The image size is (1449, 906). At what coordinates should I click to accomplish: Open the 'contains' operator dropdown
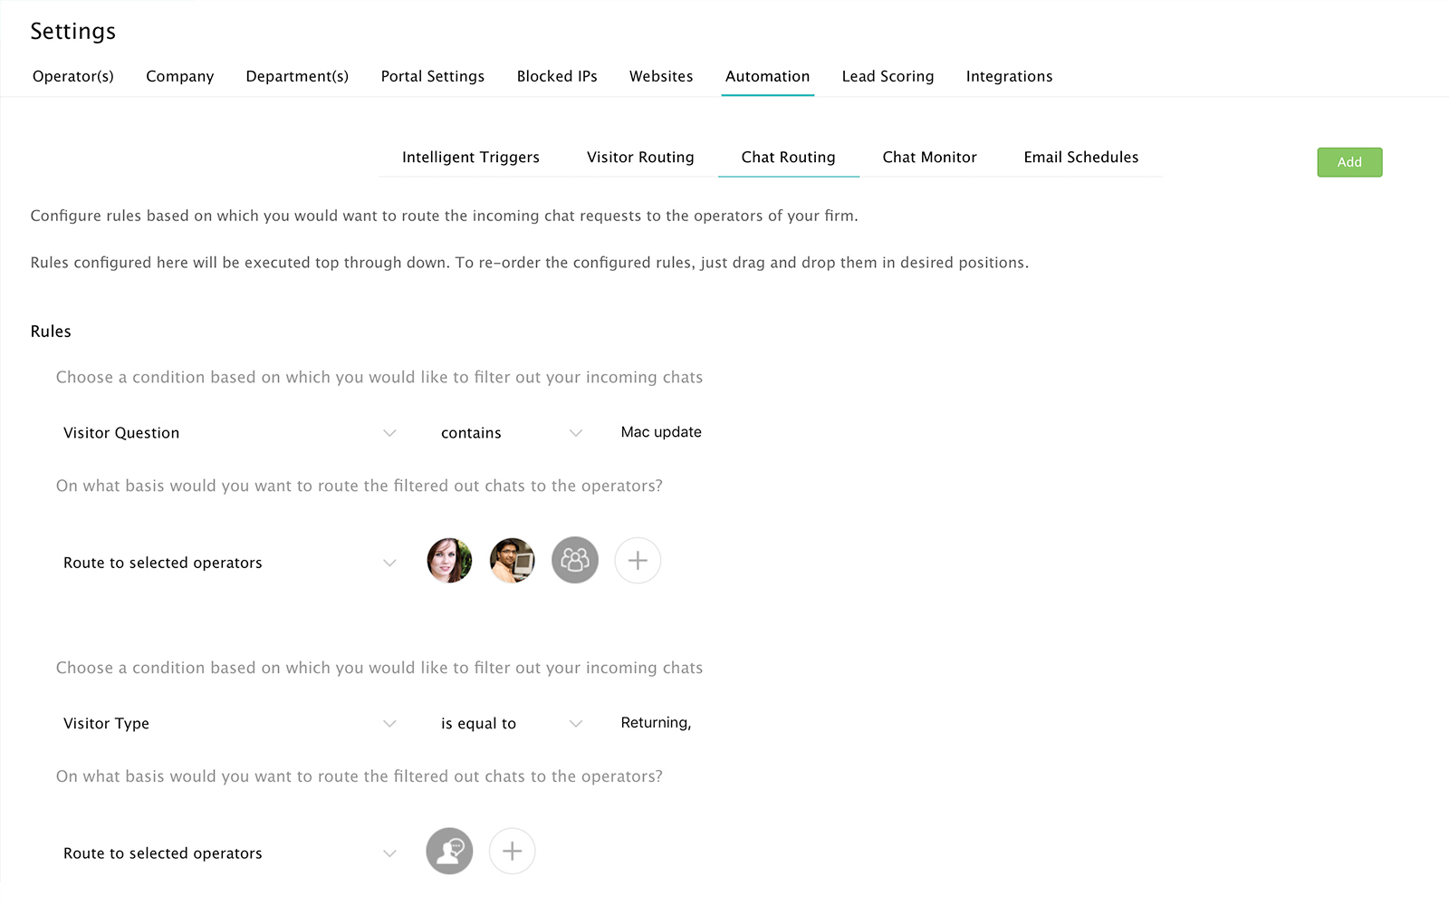pos(511,433)
